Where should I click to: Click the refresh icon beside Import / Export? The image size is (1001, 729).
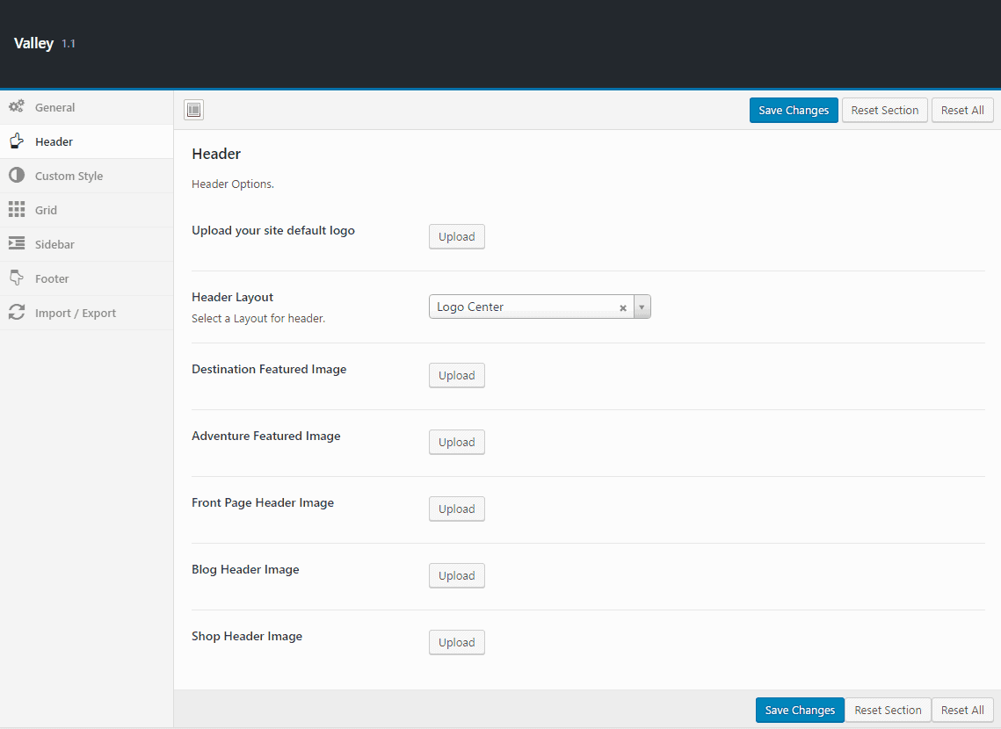tap(17, 313)
